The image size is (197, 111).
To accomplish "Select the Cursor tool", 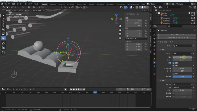I will (4, 20).
